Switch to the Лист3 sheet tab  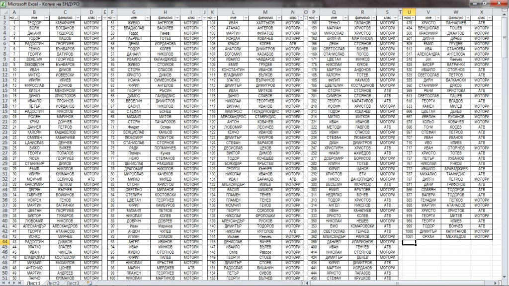click(73, 283)
